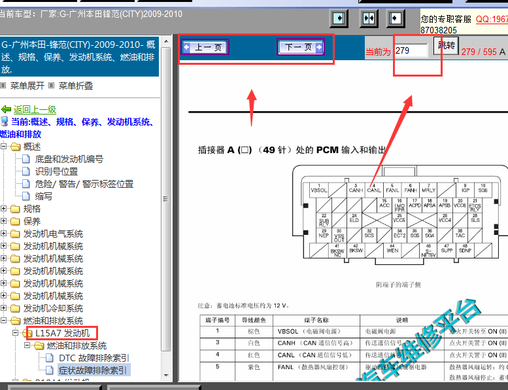Focus the page number field showing 279
Image resolution: width=508 pixels, height=390 pixels.
[x=411, y=50]
